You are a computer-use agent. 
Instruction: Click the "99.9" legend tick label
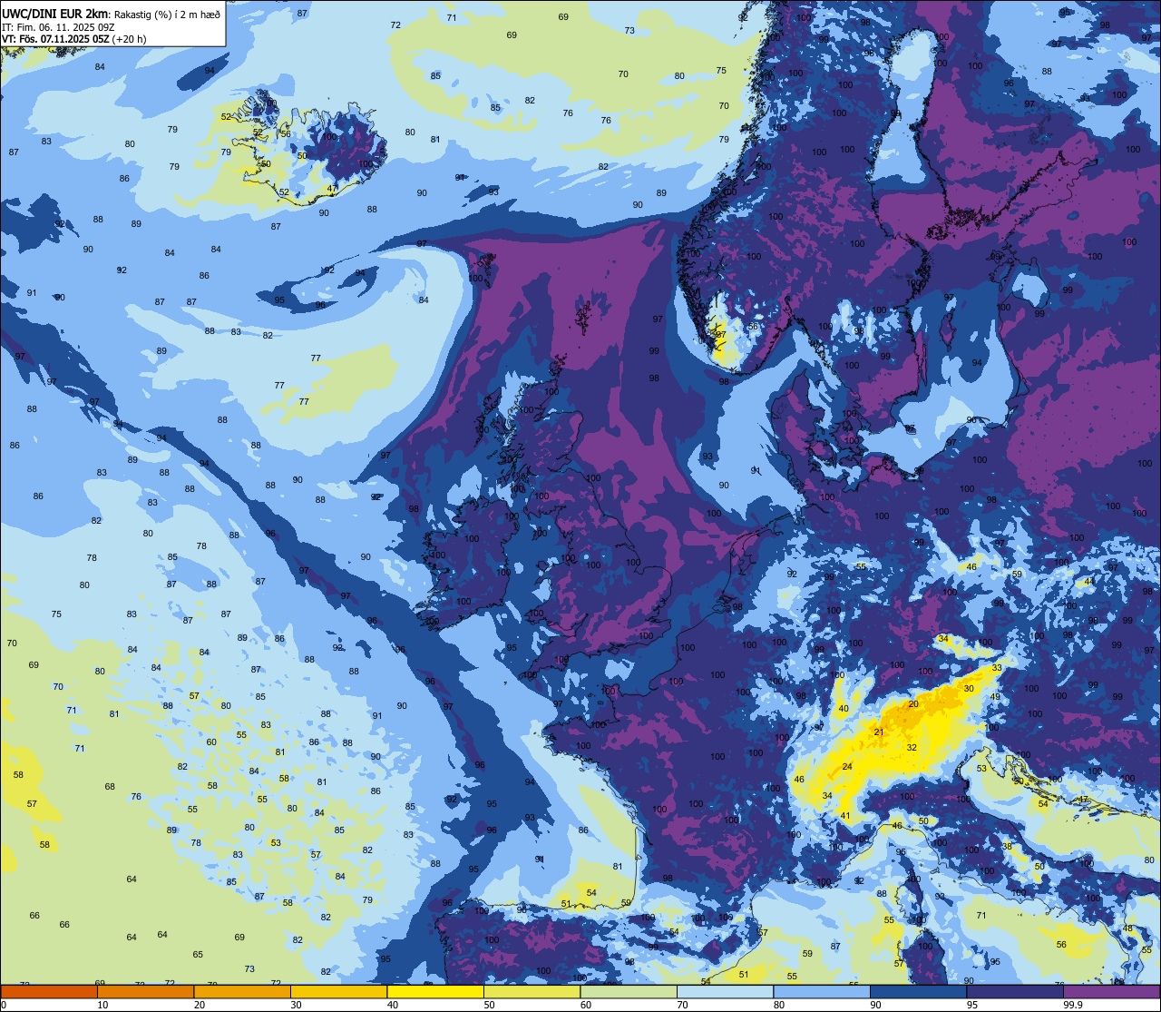[1073, 1005]
